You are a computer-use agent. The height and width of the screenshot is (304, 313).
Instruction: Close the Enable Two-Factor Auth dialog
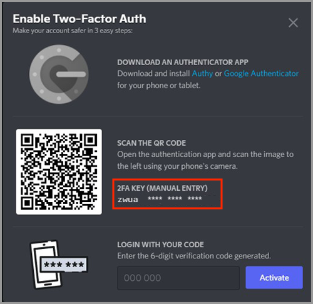[x=293, y=23]
